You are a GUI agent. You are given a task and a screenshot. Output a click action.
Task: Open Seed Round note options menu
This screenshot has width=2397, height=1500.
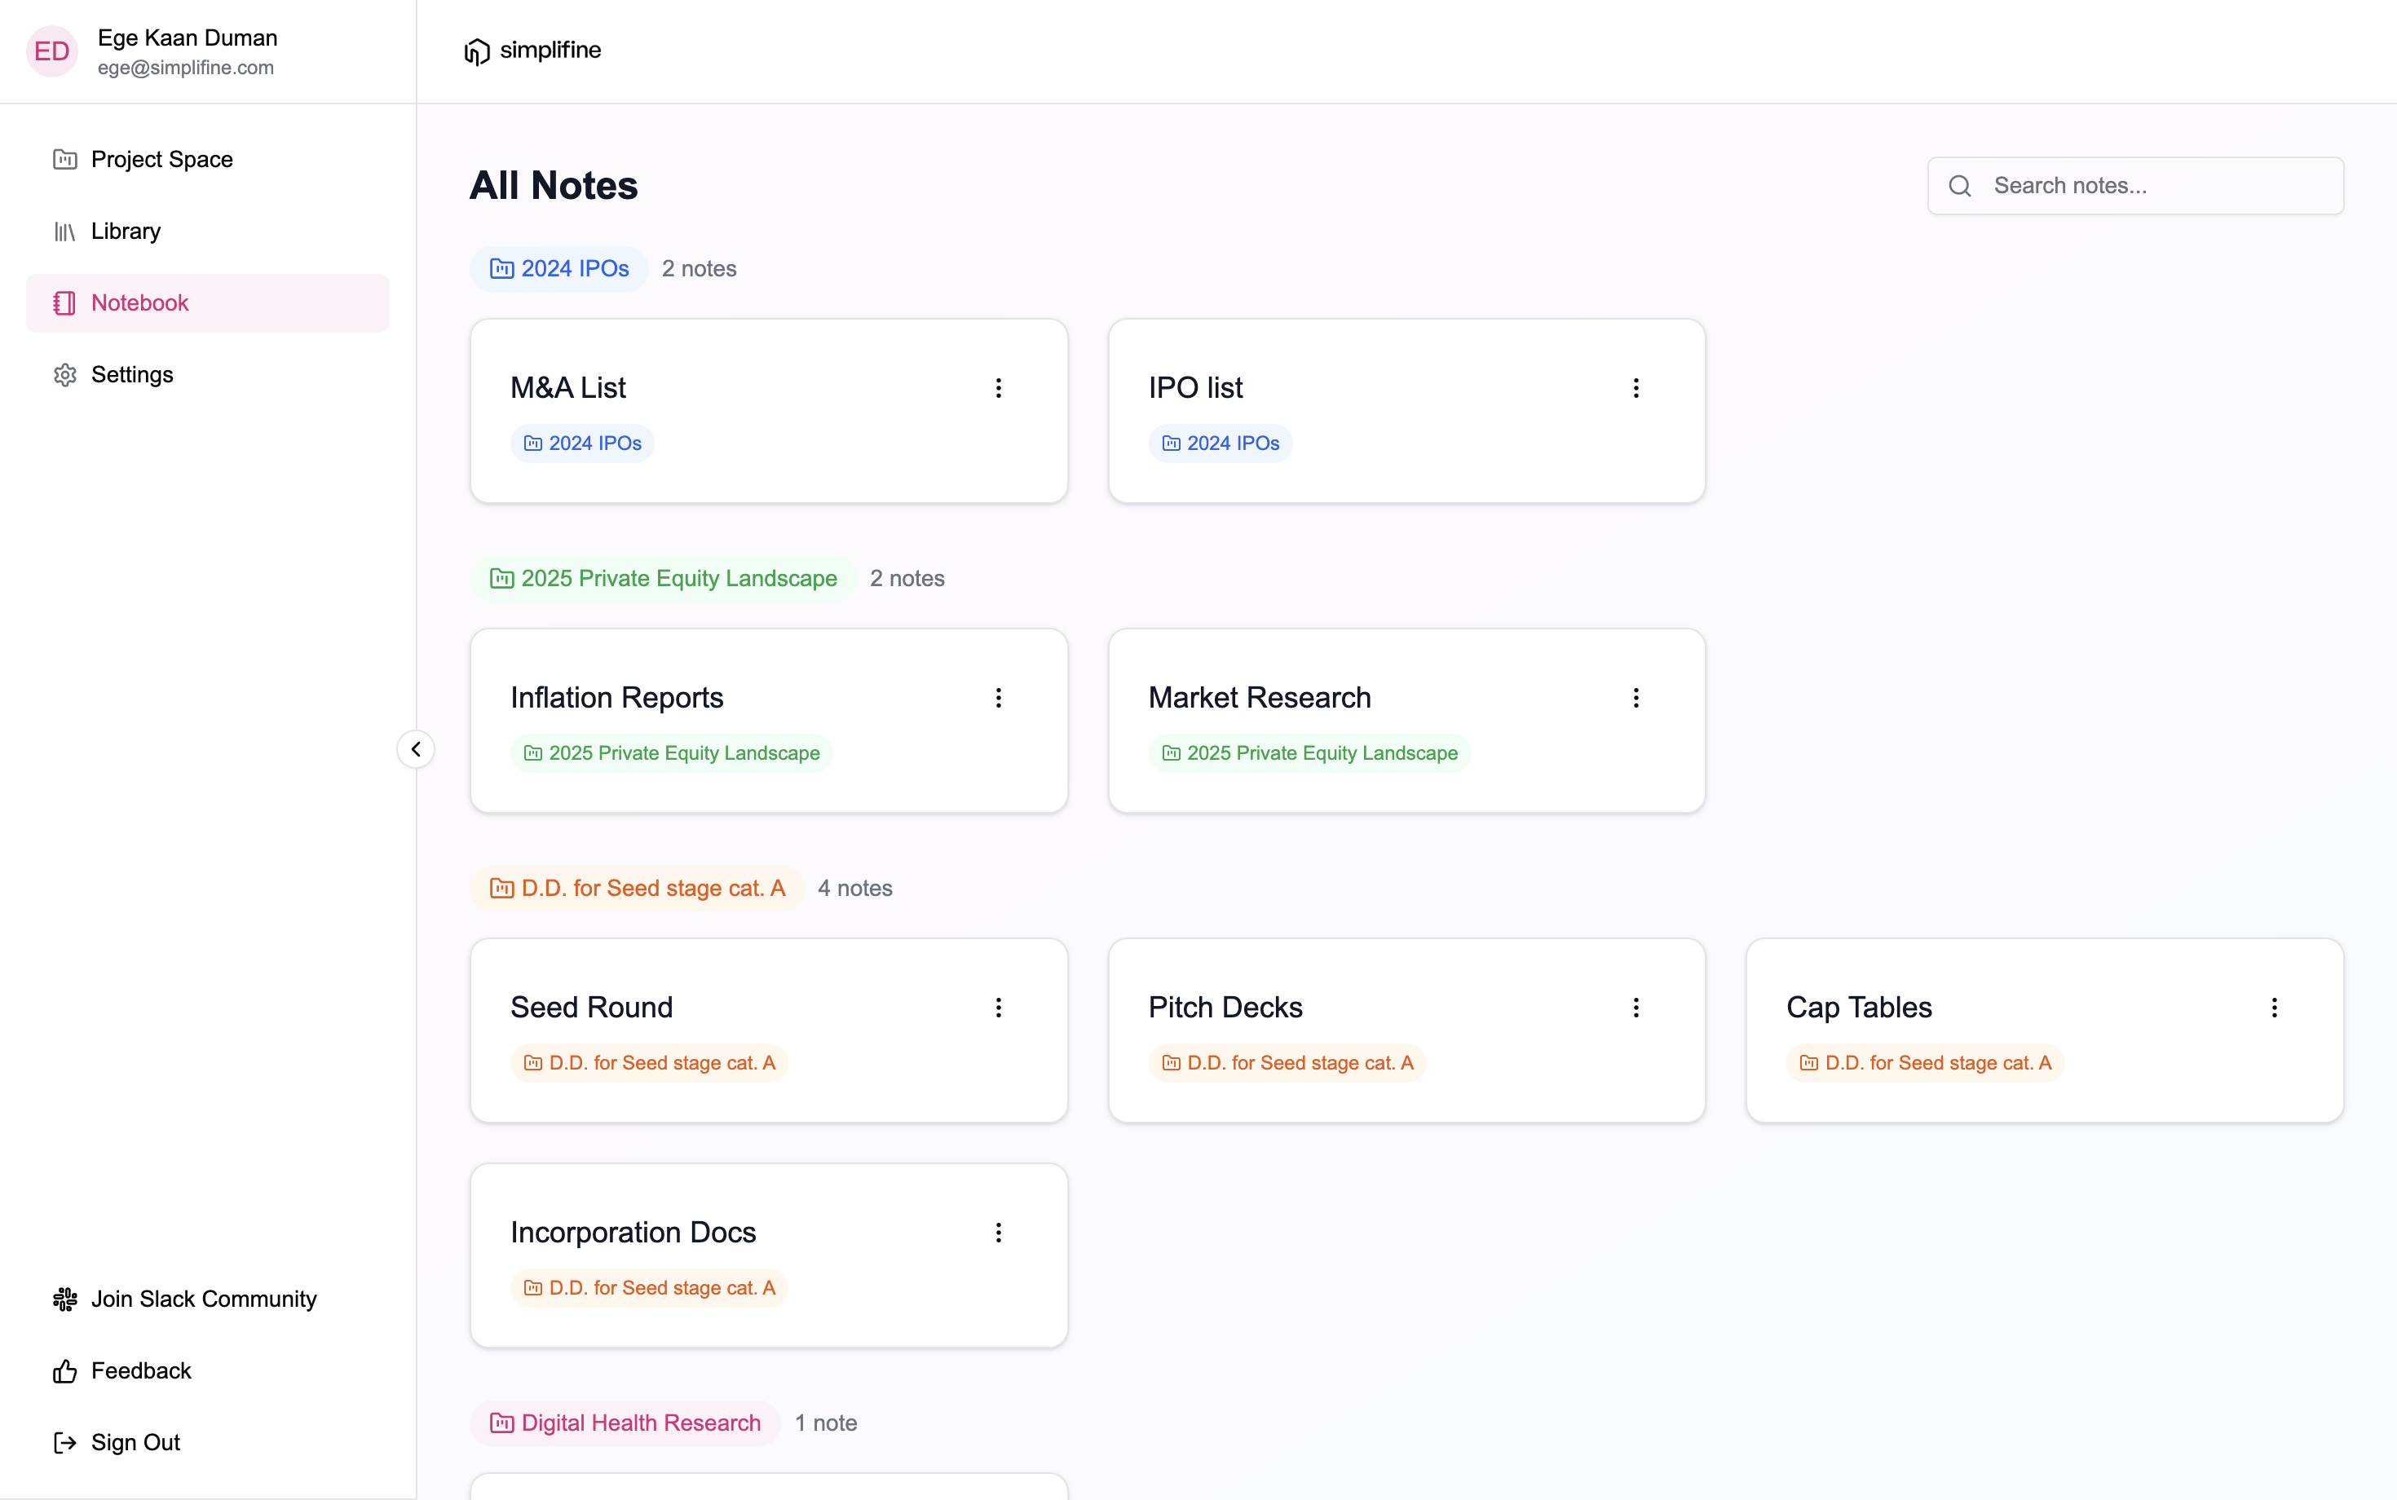[x=998, y=1008]
